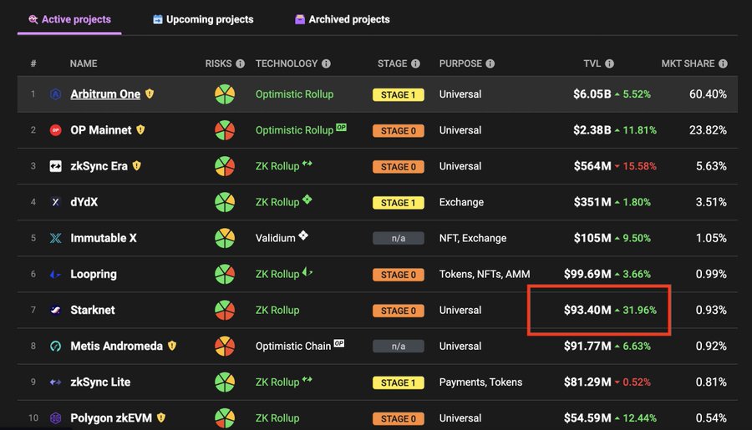The image size is (752, 430).
Task: Click the info icon beside RISKS header
Action: pos(241,63)
